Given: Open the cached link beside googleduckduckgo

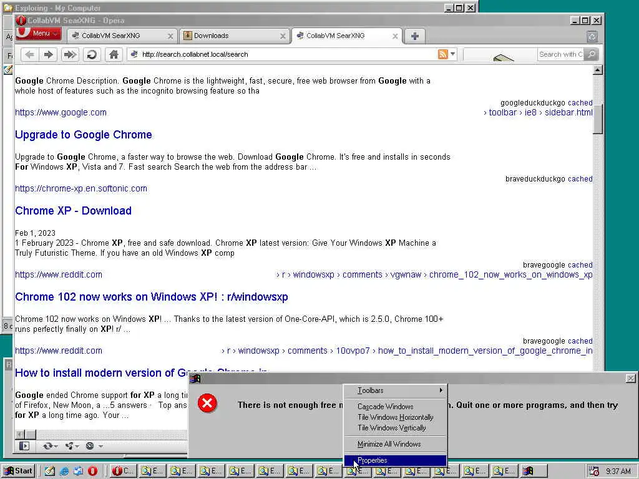Looking at the screenshot, I should tap(580, 103).
